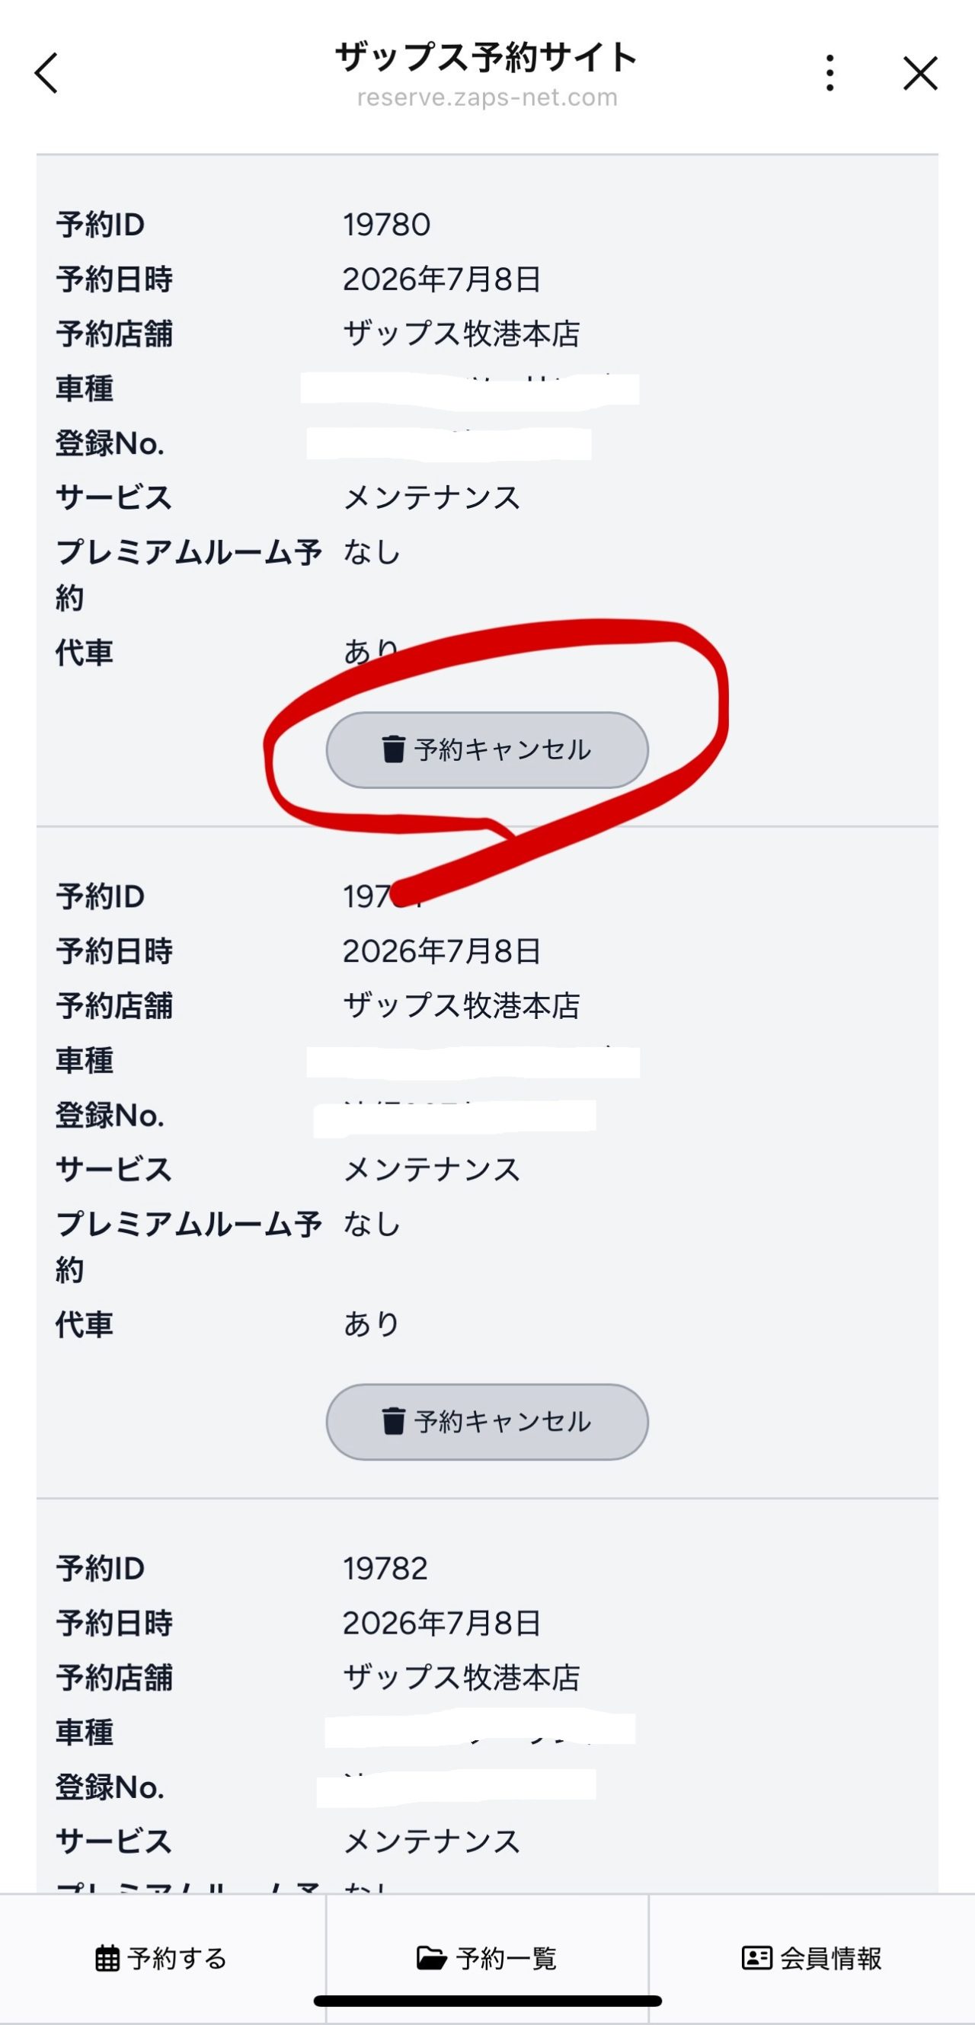Click ID card icon beside 会員情報

coord(756,1958)
